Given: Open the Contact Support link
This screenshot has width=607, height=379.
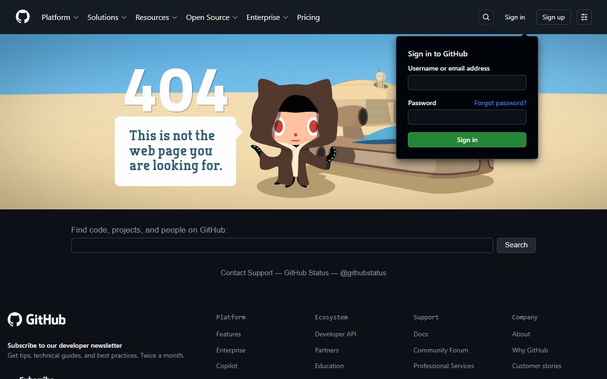Looking at the screenshot, I should (x=247, y=273).
